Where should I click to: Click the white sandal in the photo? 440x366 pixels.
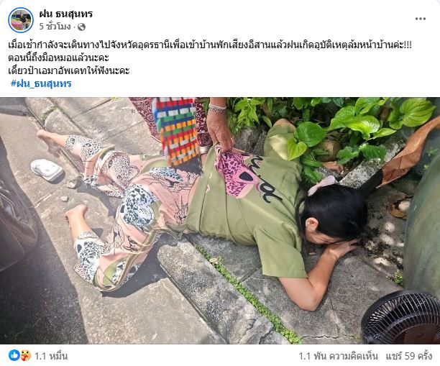pos(47,170)
